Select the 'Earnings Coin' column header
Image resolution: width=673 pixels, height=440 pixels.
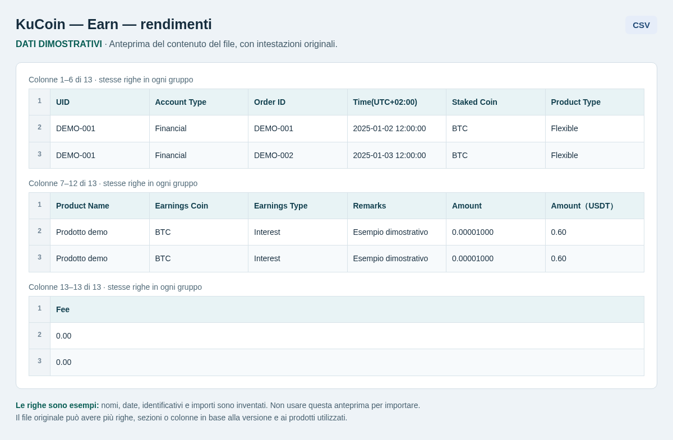199,206
